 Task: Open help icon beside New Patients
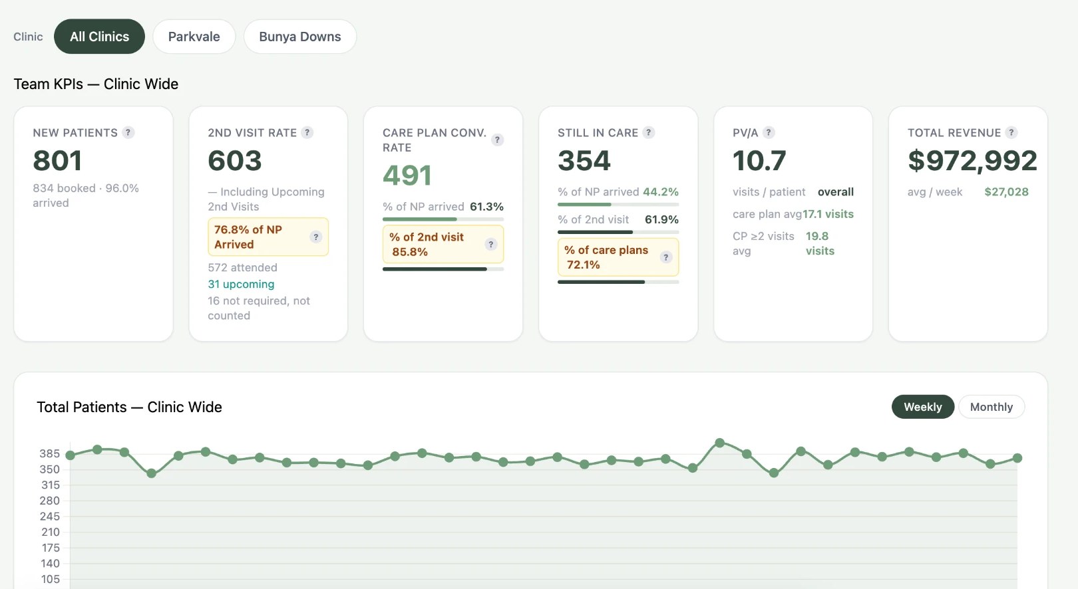coord(128,132)
